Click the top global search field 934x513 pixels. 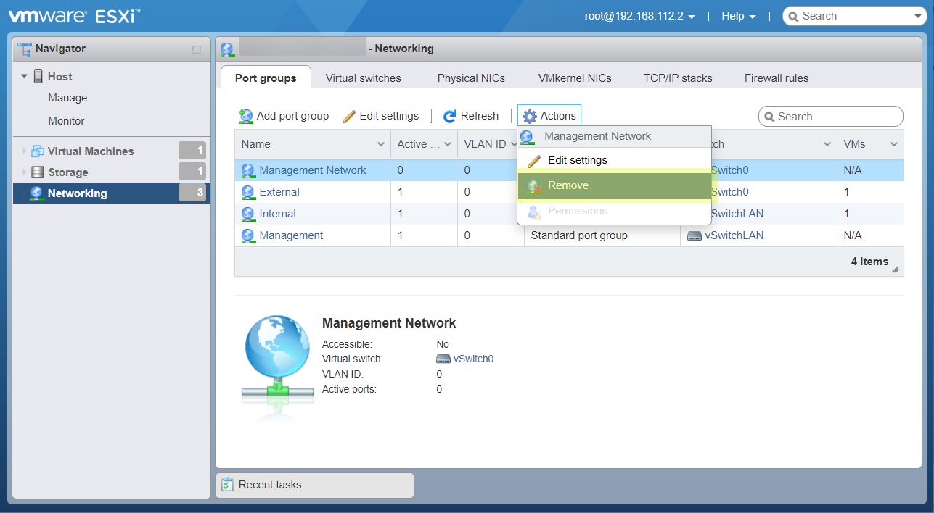pyautogui.click(x=855, y=16)
